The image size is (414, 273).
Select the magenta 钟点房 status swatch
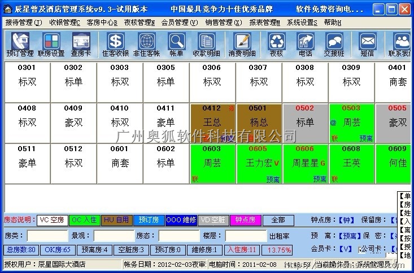245,221
